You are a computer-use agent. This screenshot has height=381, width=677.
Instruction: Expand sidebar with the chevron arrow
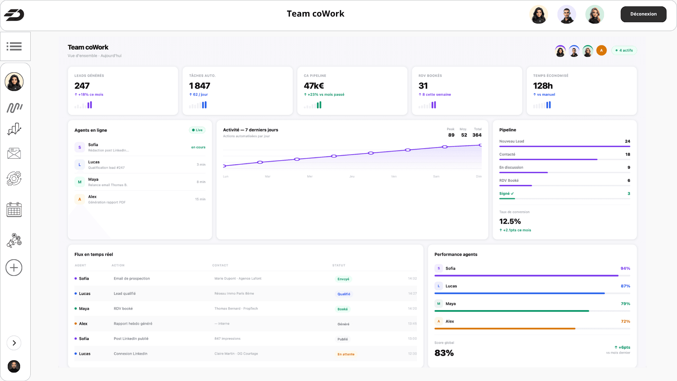pos(14,343)
